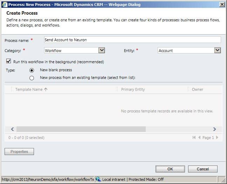Click 'No process template records' message
Image resolution: width=227 pixels, height=184 pixels.
click(x=167, y=111)
